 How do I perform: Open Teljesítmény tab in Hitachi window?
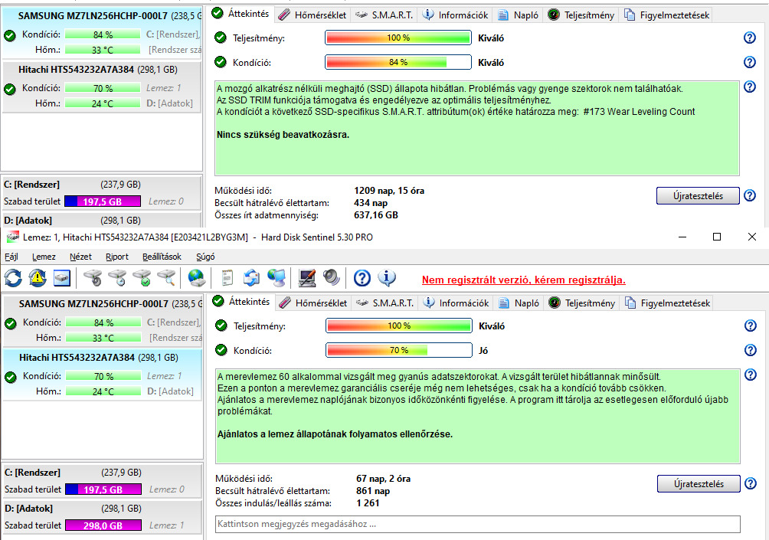[581, 303]
